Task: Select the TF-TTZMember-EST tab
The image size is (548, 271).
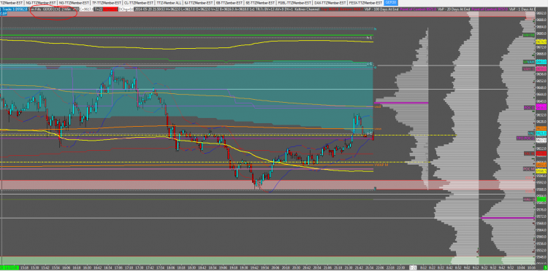Action: [106, 2]
